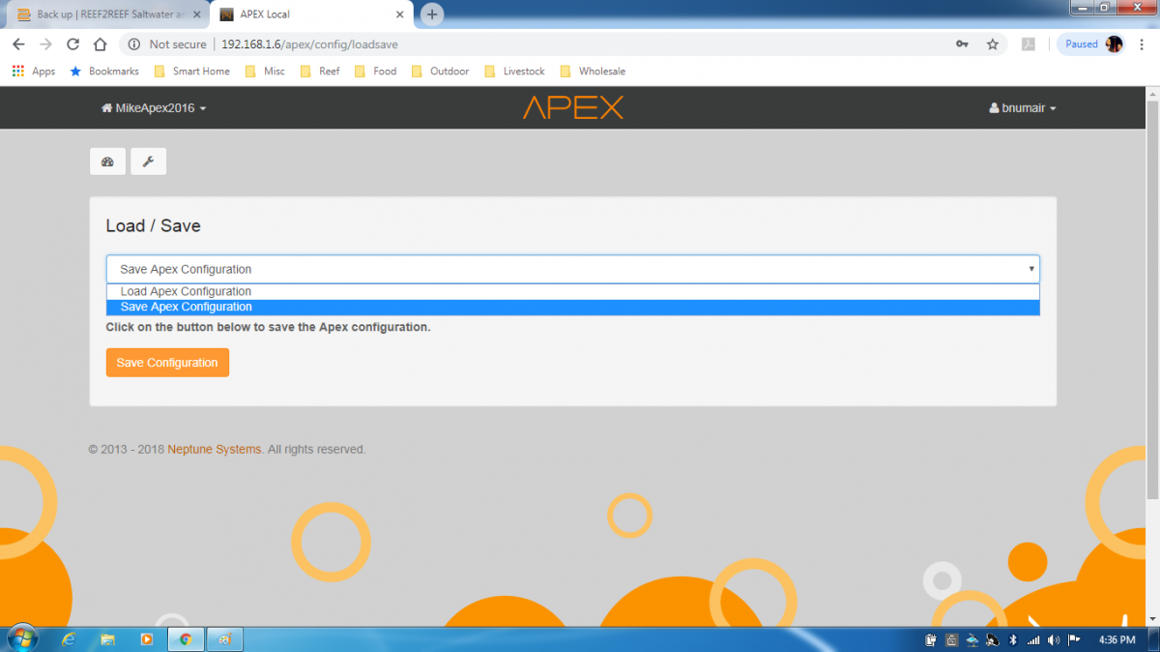
Task: Open media player icon in taskbar
Action: click(147, 639)
